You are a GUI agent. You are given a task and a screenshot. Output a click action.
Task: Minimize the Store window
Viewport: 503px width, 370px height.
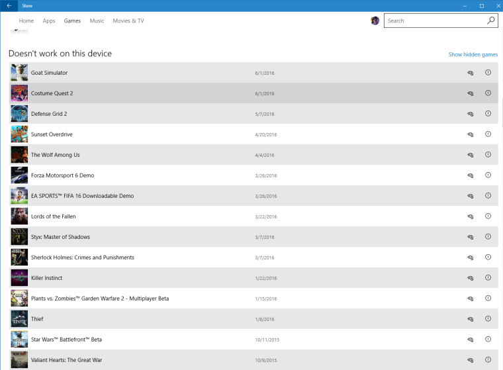[x=465, y=6]
